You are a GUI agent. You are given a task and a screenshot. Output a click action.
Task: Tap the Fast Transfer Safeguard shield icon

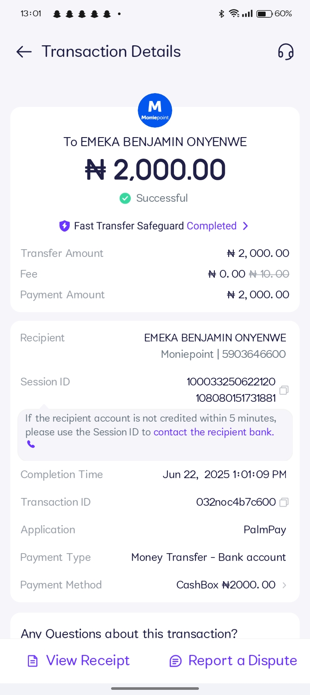tap(64, 226)
